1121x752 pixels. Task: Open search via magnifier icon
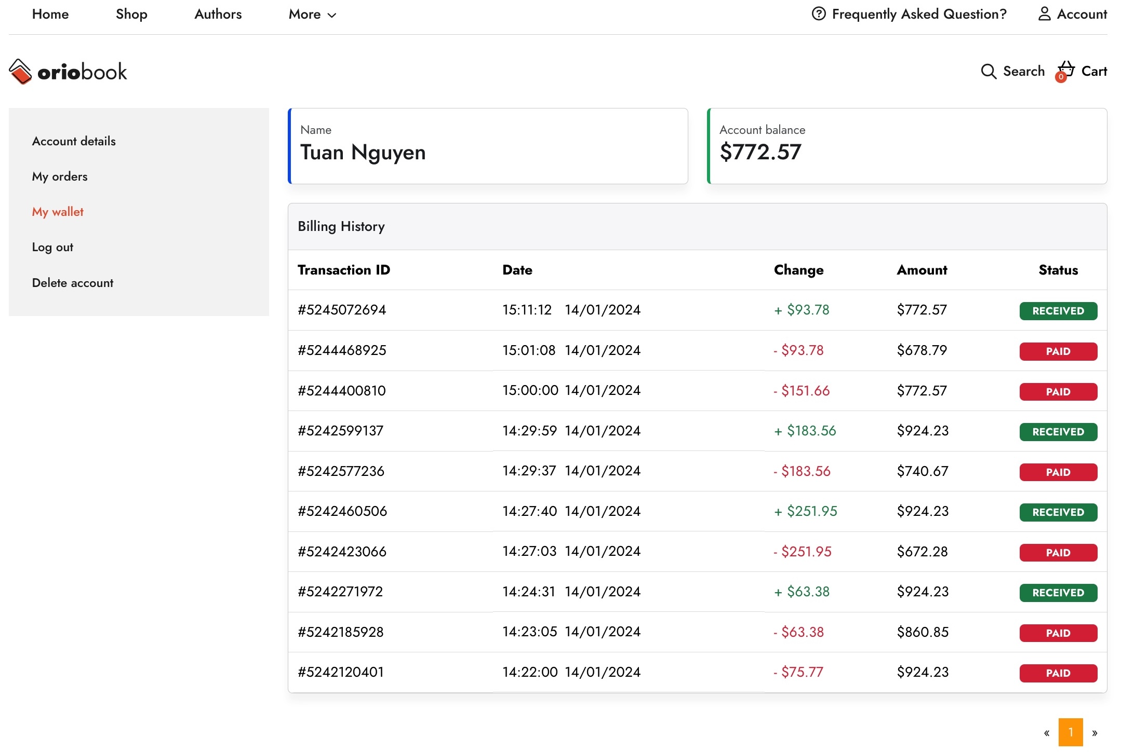pos(988,72)
